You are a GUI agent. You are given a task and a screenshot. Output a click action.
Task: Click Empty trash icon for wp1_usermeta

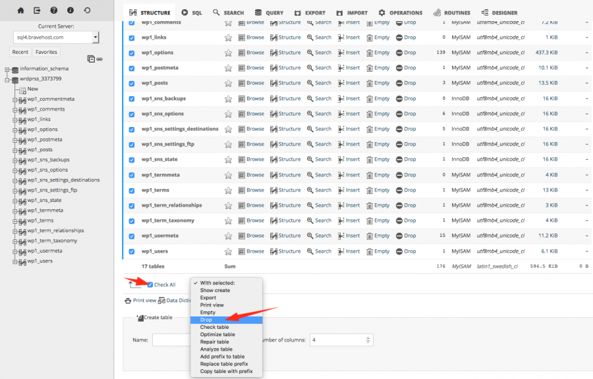[370, 236]
